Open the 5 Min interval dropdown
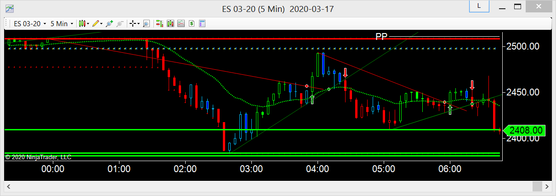 pyautogui.click(x=61, y=23)
